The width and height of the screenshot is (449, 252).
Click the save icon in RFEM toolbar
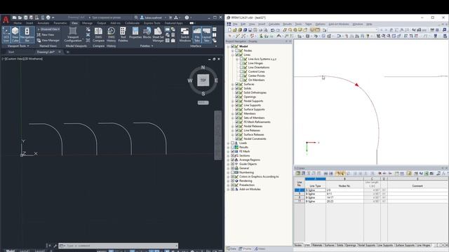coord(250,29)
